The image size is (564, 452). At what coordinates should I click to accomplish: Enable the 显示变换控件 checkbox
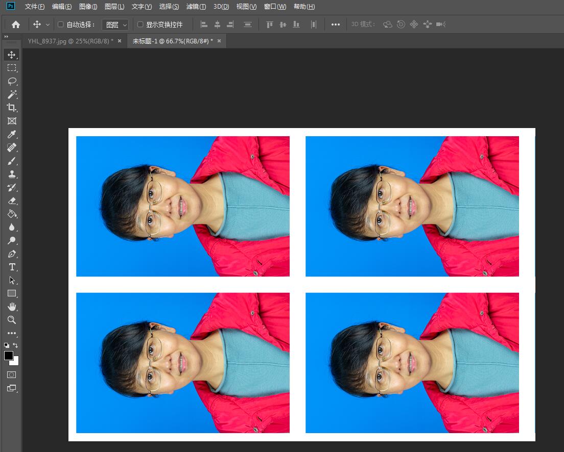(140, 24)
